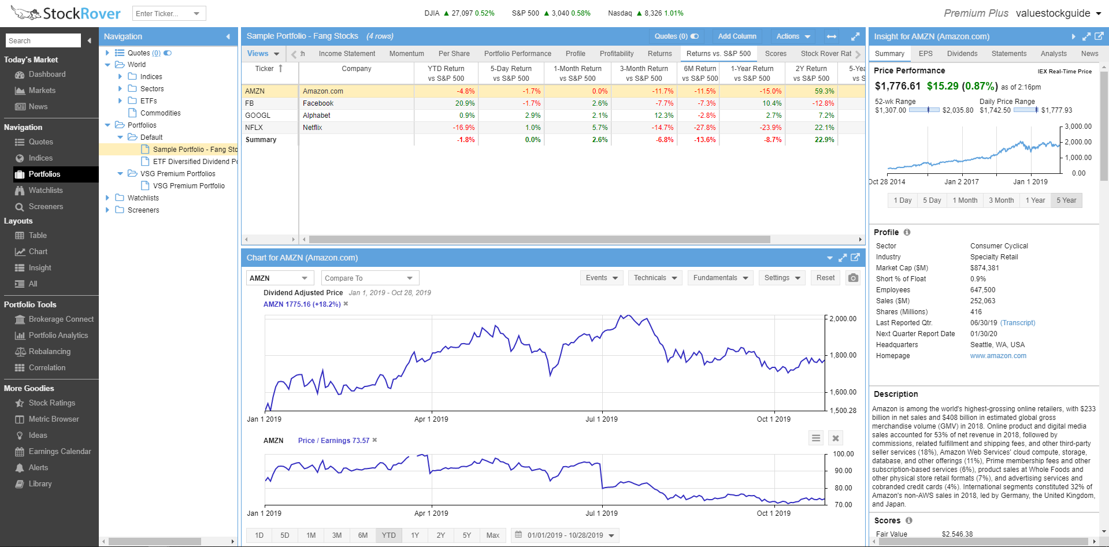Click the Navigation panel horizontal scrollbar
The height and width of the screenshot is (547, 1109).
(155, 542)
